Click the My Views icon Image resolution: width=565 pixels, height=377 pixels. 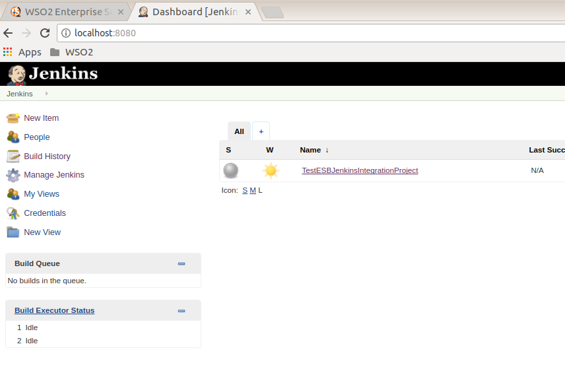[x=13, y=194]
